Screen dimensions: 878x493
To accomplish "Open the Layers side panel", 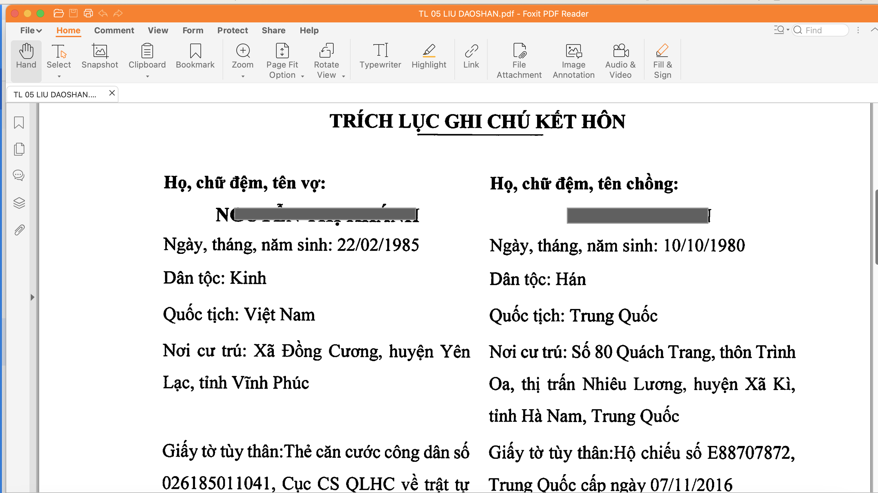I will [x=19, y=203].
